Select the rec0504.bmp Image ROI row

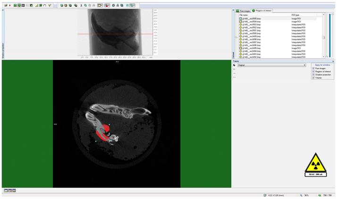pyautogui.click(x=278, y=22)
